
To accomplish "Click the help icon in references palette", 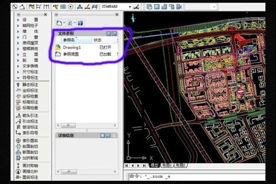I will point(80,23).
